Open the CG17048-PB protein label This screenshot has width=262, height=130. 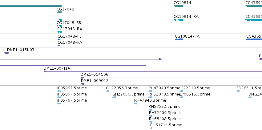click(70, 36)
